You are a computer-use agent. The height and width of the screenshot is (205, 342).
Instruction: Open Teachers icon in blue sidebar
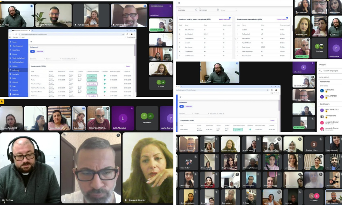click(11, 42)
